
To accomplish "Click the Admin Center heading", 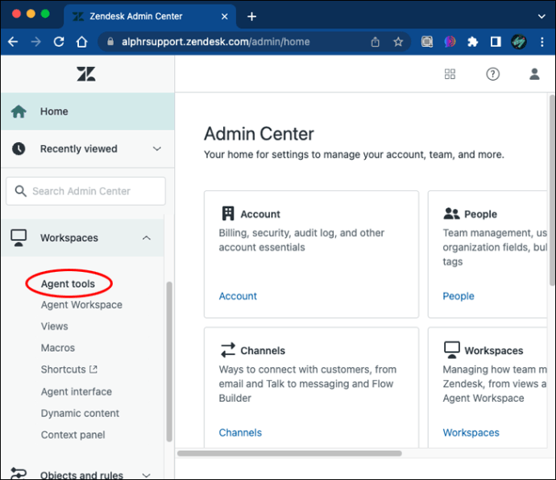I will pyautogui.click(x=259, y=134).
